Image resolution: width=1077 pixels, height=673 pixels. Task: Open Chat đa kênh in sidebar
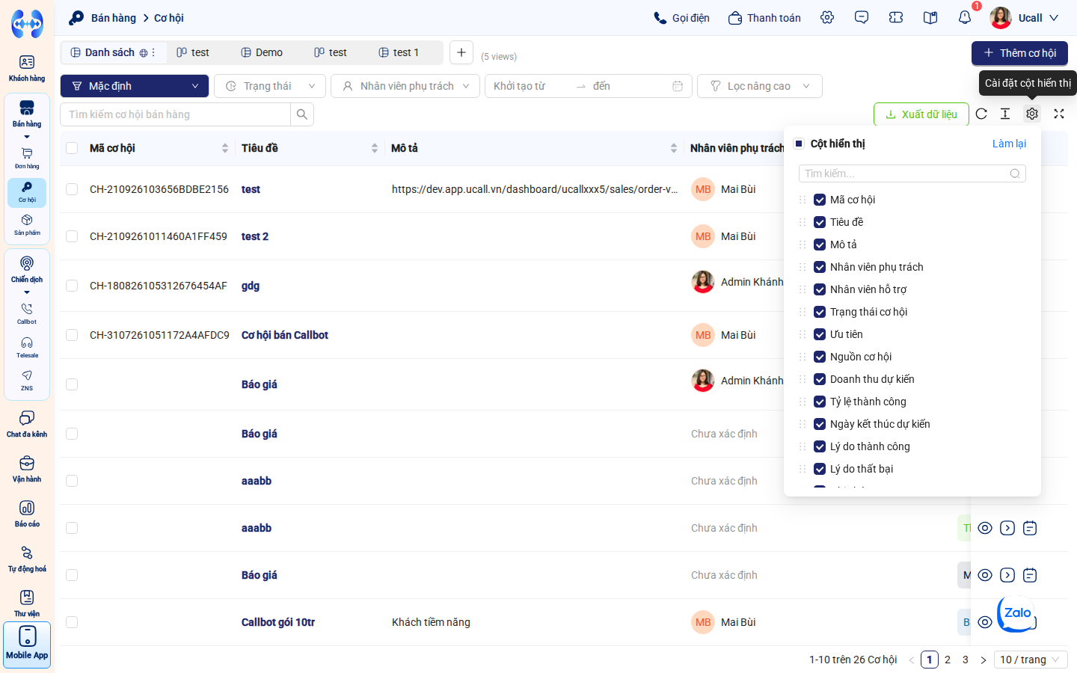point(27,424)
